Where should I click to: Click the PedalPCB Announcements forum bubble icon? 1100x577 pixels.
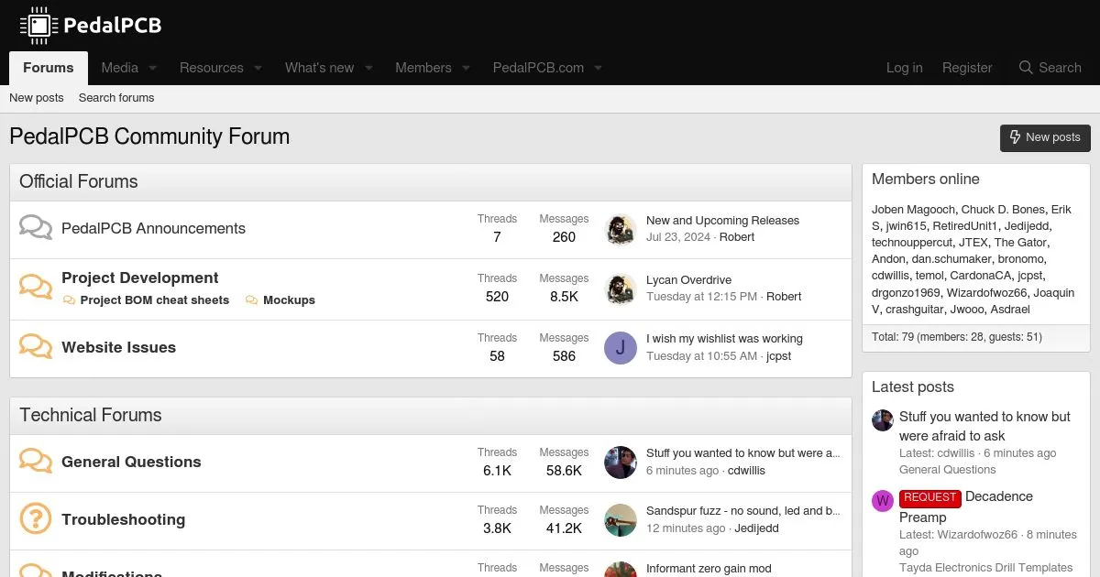(x=36, y=227)
